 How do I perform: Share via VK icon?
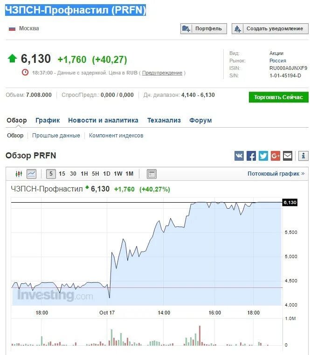coord(239,156)
